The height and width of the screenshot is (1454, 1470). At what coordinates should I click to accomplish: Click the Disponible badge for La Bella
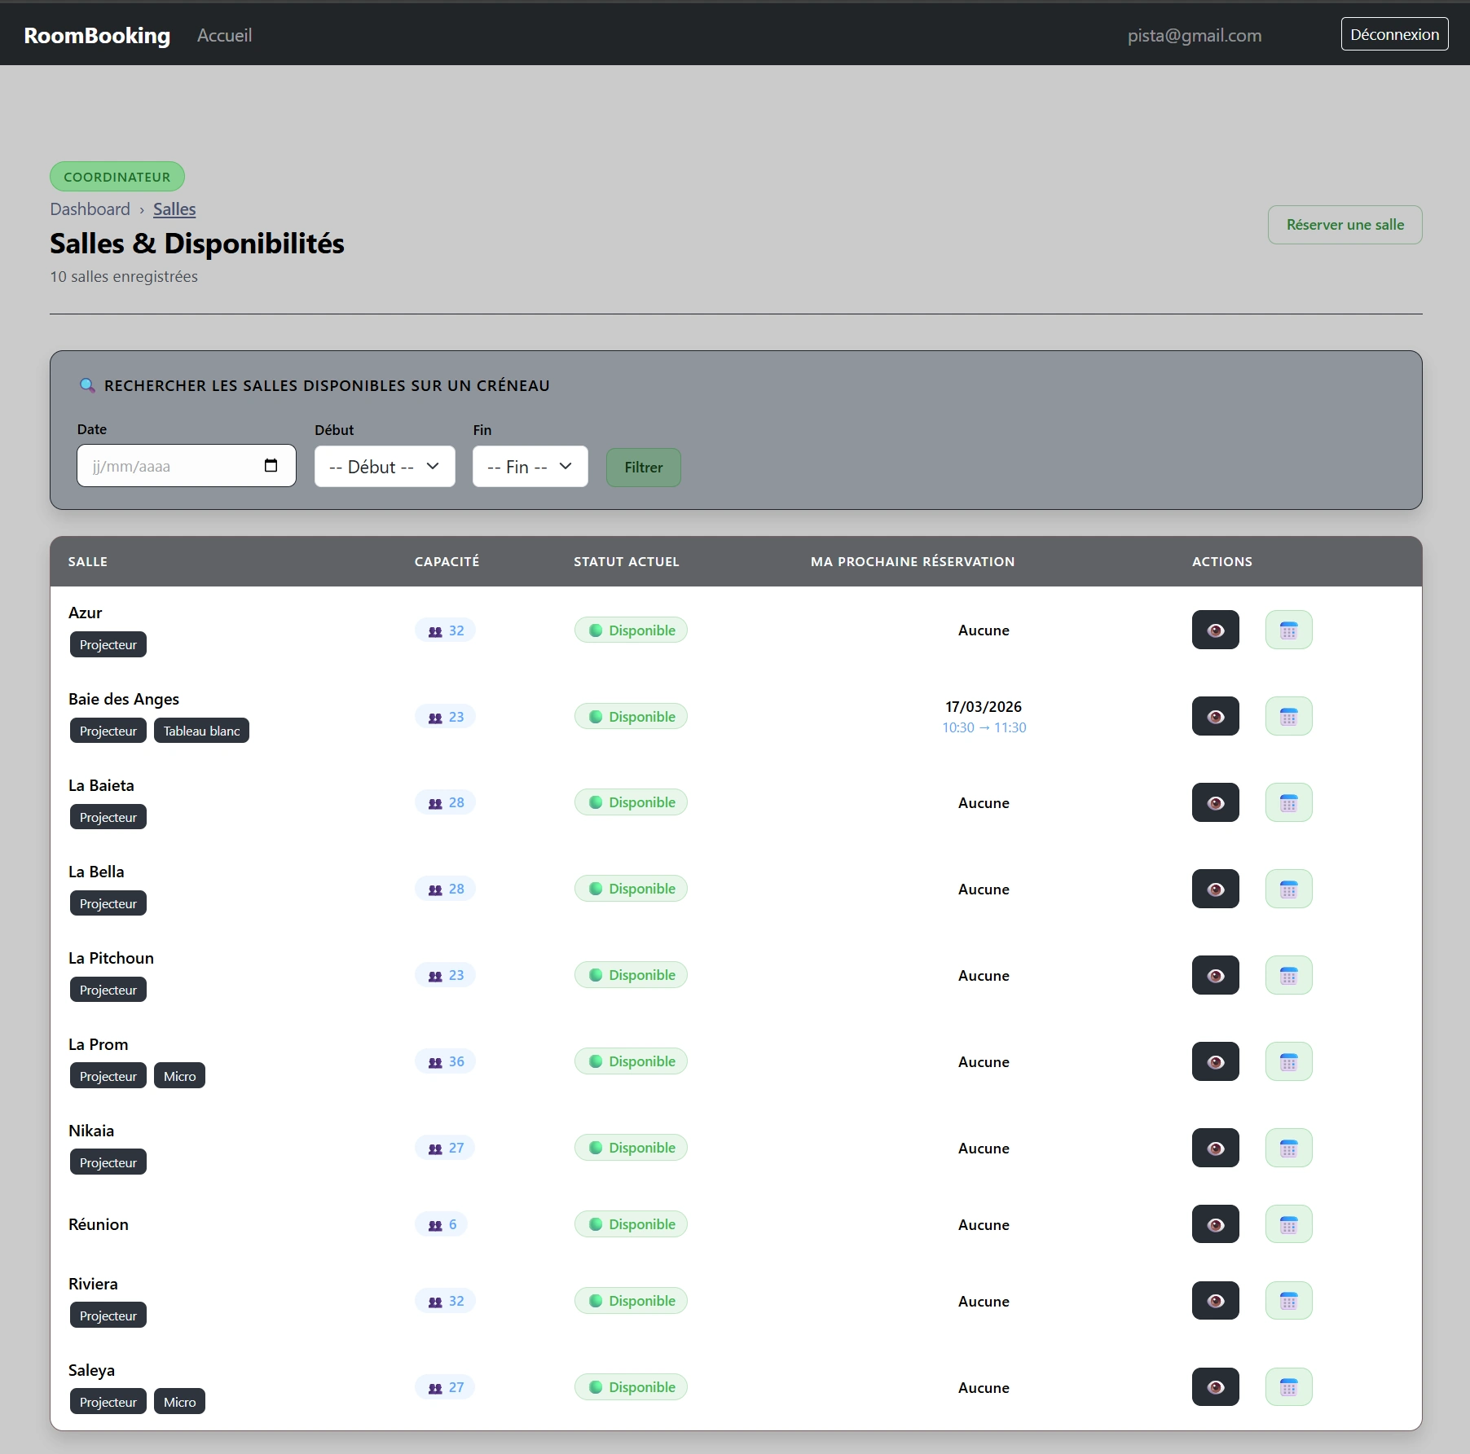pyautogui.click(x=631, y=888)
